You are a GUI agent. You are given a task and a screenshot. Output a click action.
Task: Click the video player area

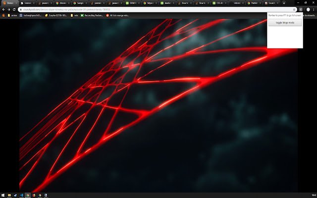(158, 105)
